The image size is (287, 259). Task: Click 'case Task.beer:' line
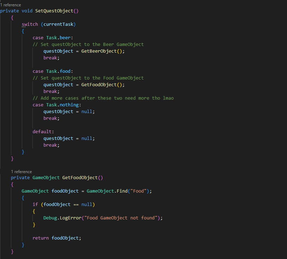click(x=53, y=37)
